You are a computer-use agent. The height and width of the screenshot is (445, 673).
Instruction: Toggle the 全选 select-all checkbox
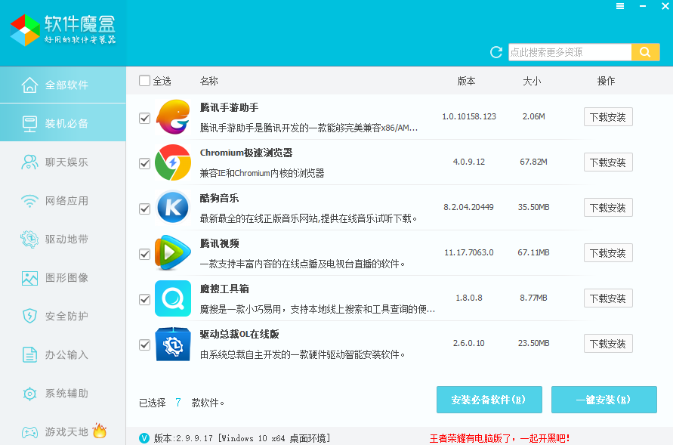144,81
